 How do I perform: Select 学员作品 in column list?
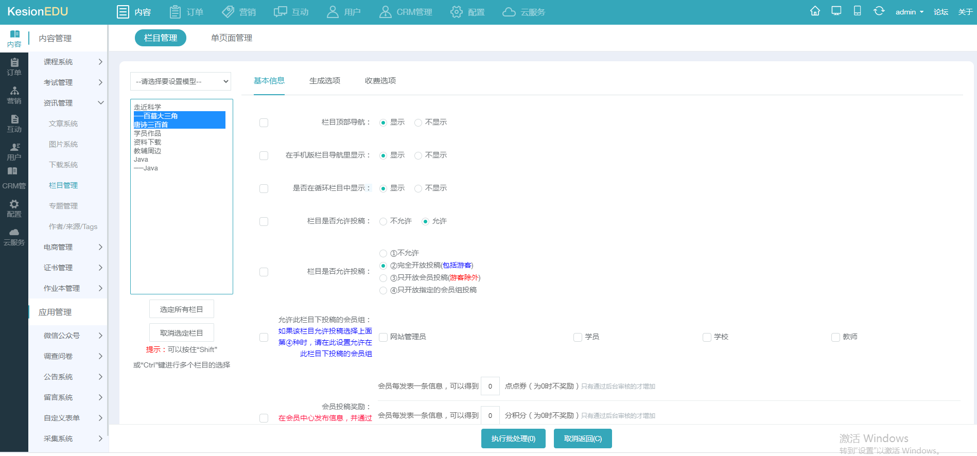click(147, 133)
